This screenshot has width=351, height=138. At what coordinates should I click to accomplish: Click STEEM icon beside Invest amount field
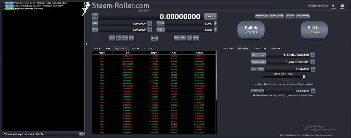(x=313, y=69)
